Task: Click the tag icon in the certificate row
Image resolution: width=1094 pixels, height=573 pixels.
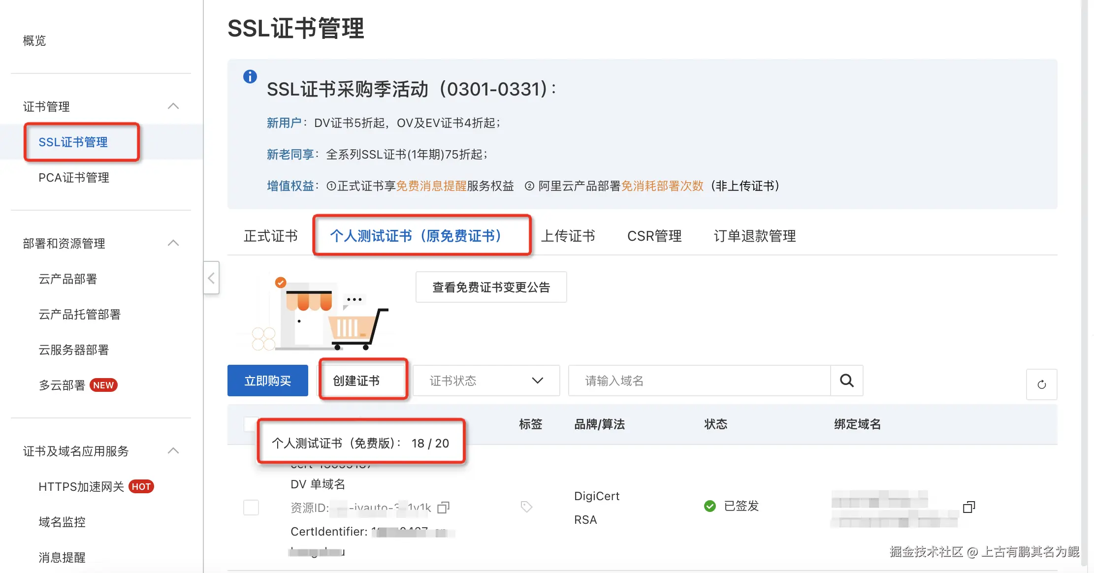Action: coord(526,507)
